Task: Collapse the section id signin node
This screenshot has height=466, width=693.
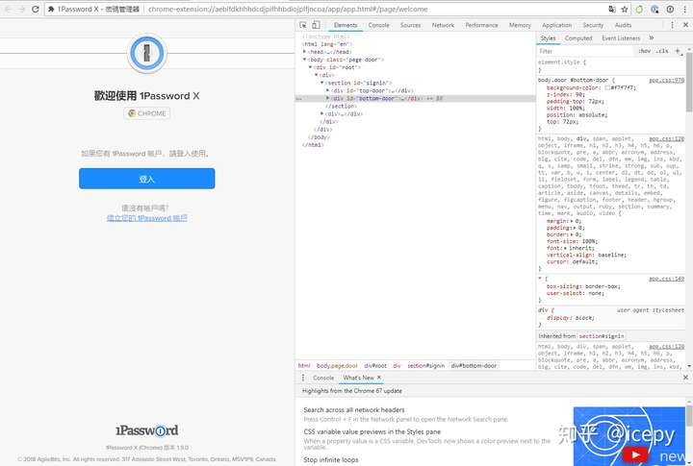Action: 321,83
